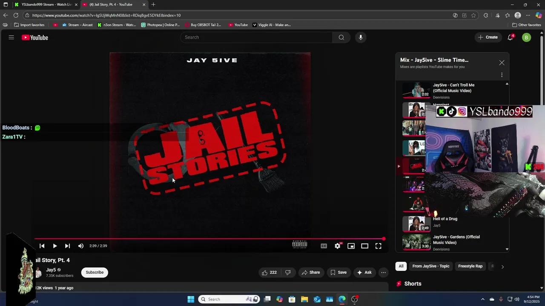Select the From Jay5ive - Topic chip
Screen dimensions: 545x306
pyautogui.click(x=431, y=266)
